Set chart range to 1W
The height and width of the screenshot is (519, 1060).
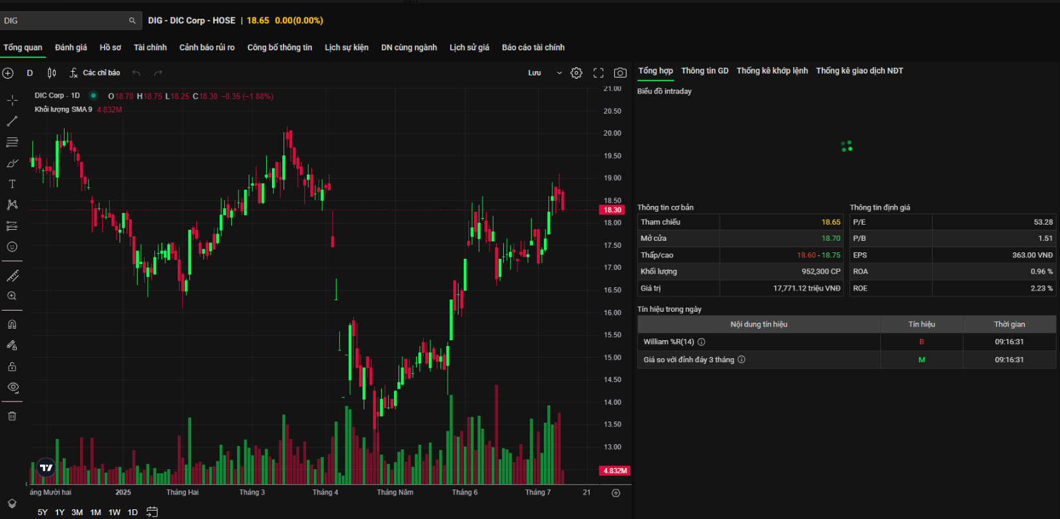(114, 512)
